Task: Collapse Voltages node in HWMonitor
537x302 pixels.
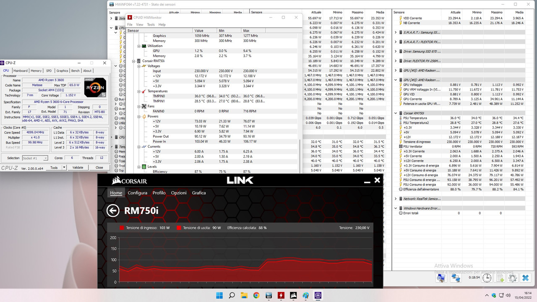Action: click(x=139, y=66)
